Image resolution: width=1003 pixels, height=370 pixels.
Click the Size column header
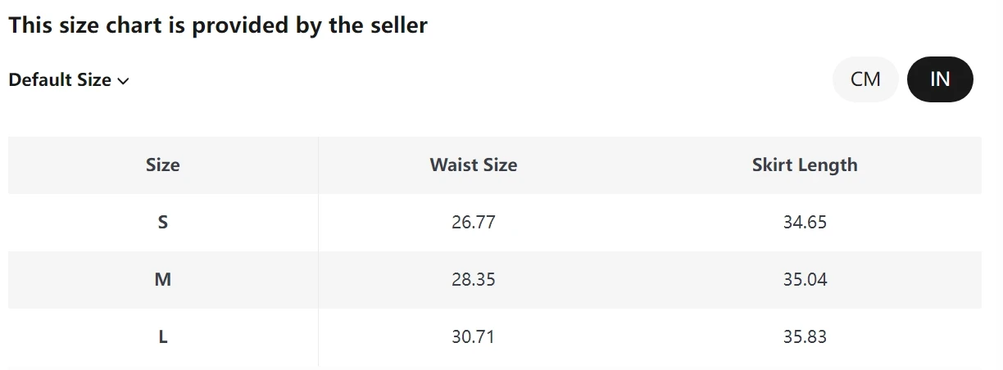click(163, 165)
